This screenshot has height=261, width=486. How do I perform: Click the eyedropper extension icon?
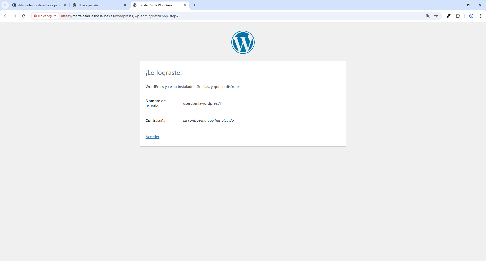click(449, 16)
